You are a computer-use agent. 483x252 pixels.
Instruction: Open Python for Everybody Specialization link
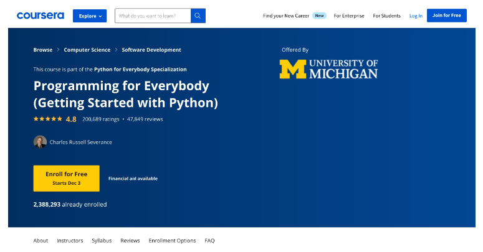(140, 70)
